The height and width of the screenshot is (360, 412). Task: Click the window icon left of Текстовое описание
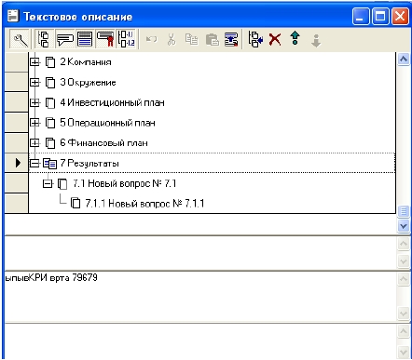point(13,16)
